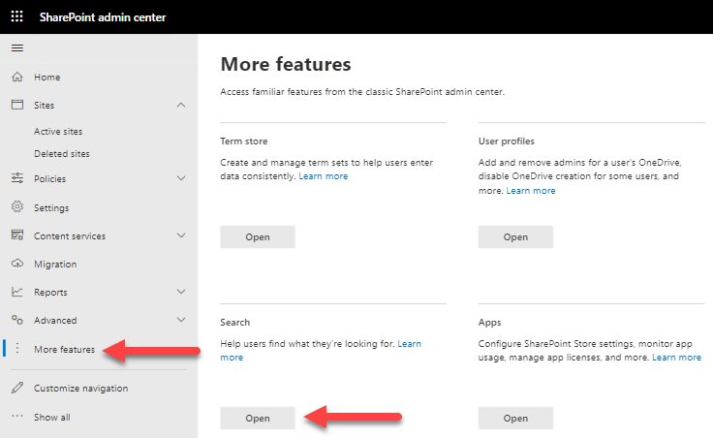Expand the Reports section chevron
713x438 pixels.
(x=181, y=292)
